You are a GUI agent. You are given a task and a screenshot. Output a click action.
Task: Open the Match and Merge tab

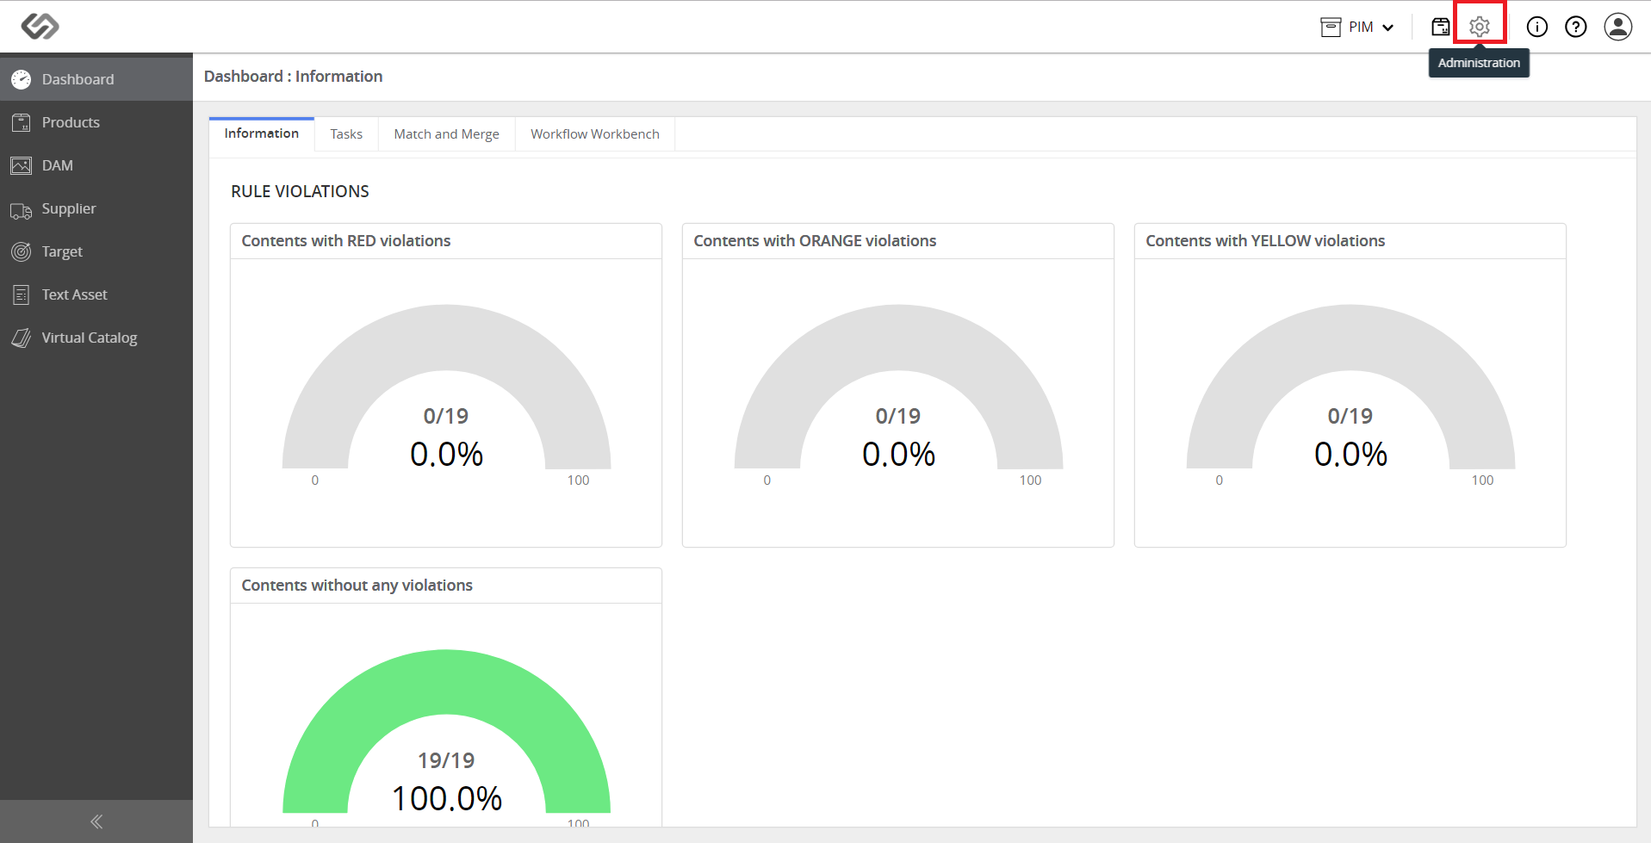pos(447,134)
